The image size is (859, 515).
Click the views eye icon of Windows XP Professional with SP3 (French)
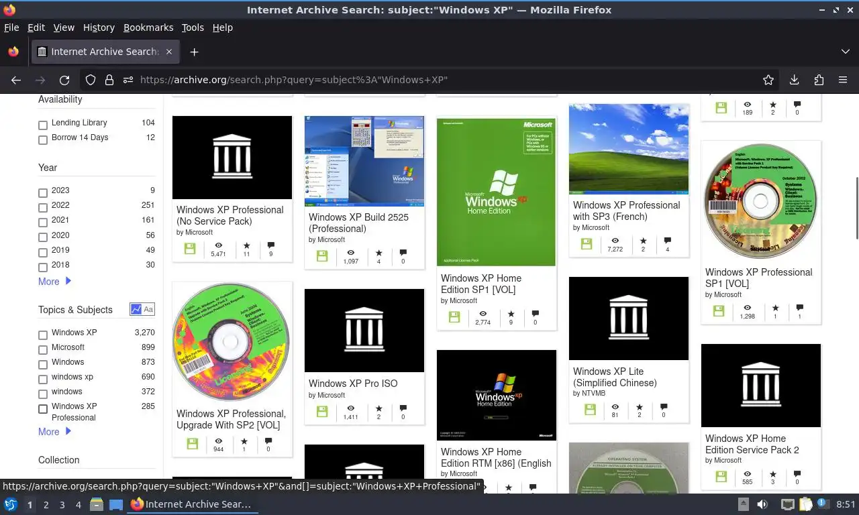(x=615, y=241)
